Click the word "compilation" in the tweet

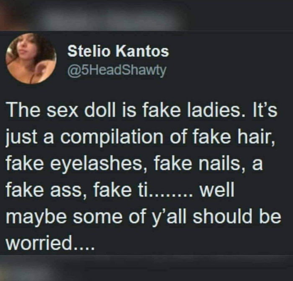coord(112,138)
